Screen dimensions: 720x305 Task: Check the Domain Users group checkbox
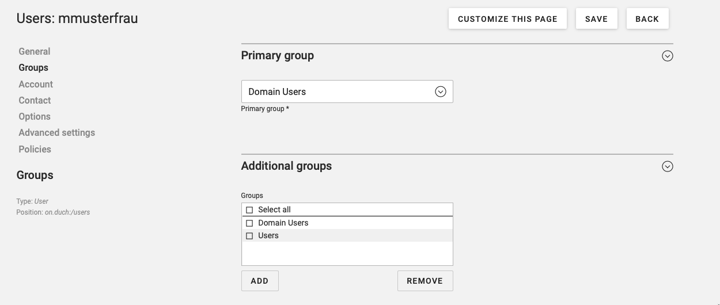coord(249,223)
